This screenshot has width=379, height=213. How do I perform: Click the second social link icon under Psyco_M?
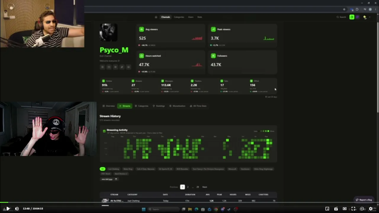pos(109,67)
